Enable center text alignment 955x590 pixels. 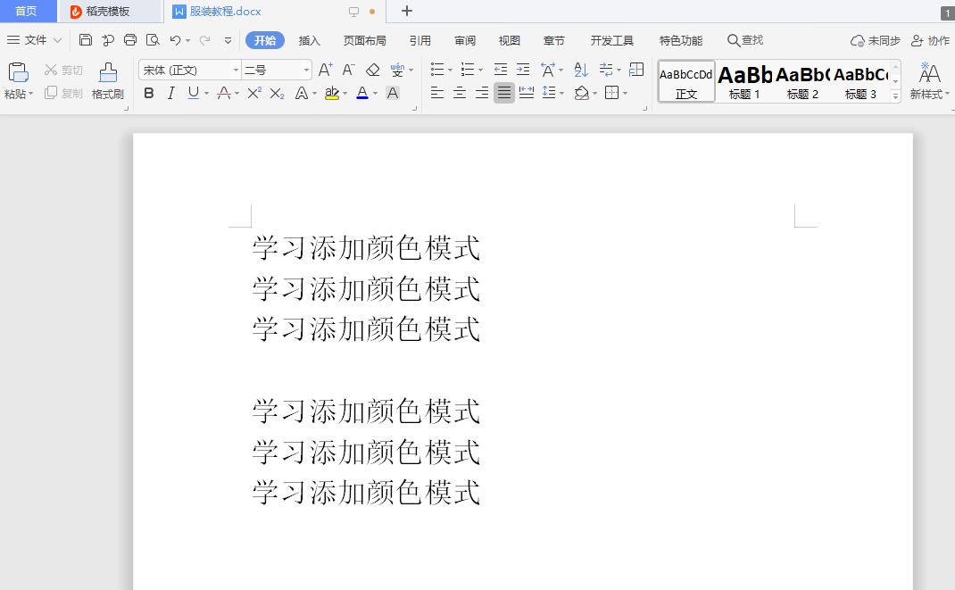point(459,93)
